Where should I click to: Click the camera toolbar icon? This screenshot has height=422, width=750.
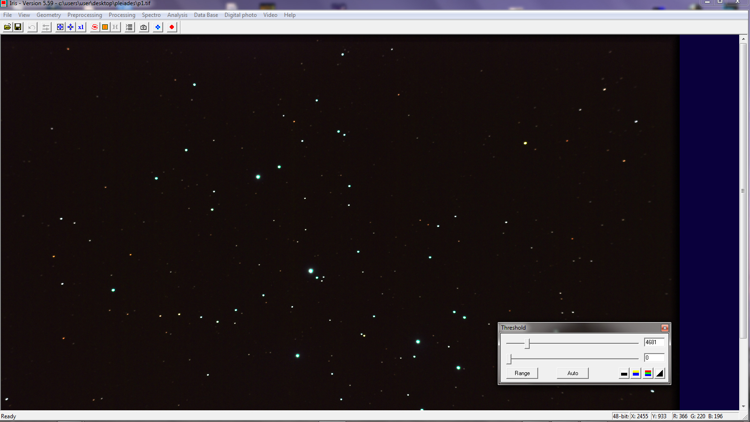click(x=143, y=27)
